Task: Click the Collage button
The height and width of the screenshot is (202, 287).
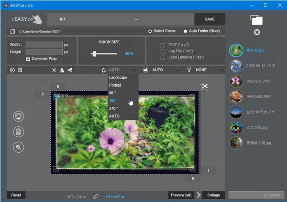Action: [x=213, y=195]
